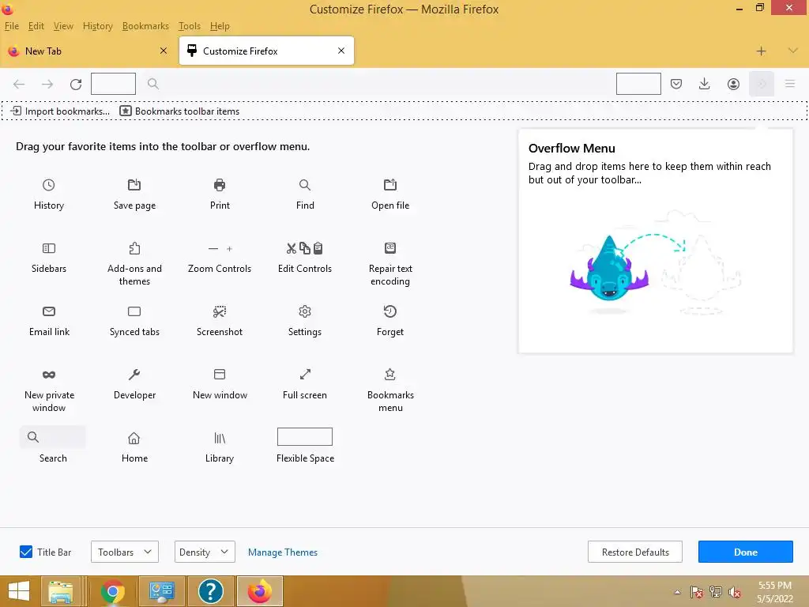The width and height of the screenshot is (809, 607).
Task: Click the Save to Pocket toolbar icon
Action: click(676, 84)
